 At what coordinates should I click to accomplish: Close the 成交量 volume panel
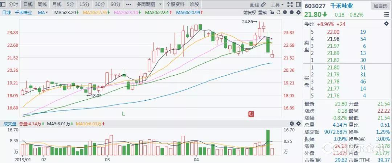click(x=292, y=124)
